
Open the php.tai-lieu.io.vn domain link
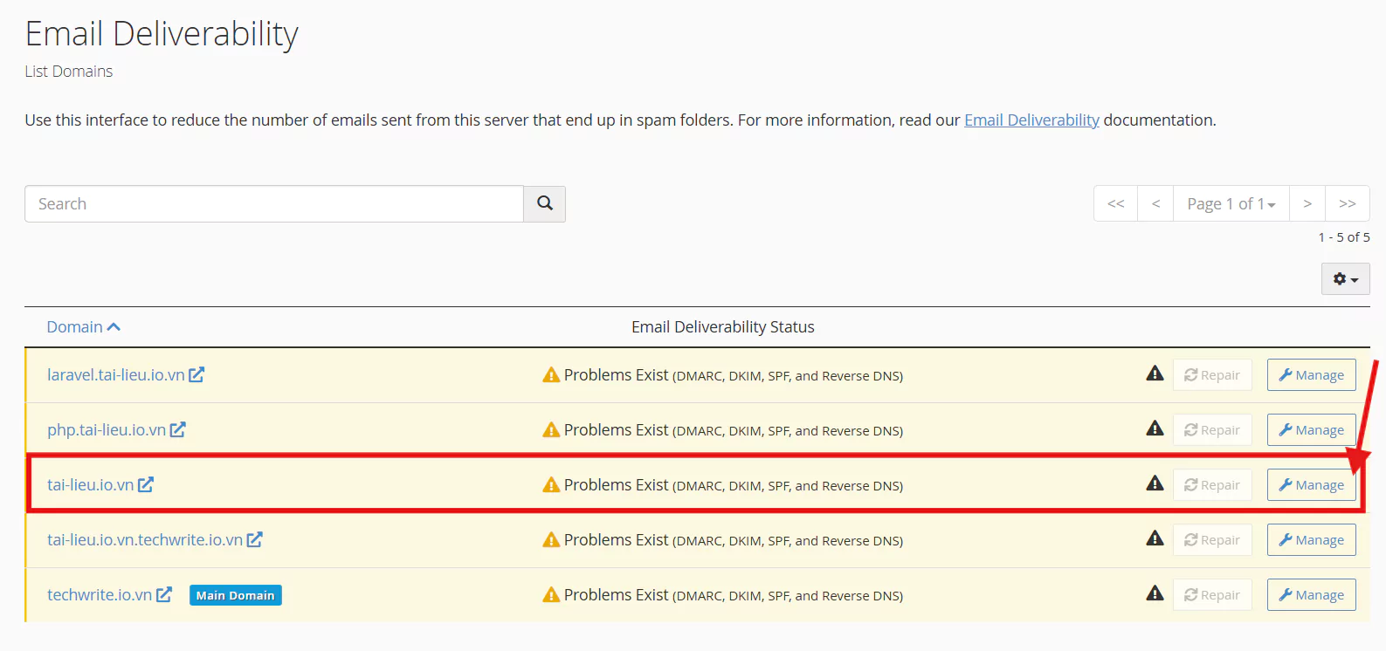pos(107,429)
